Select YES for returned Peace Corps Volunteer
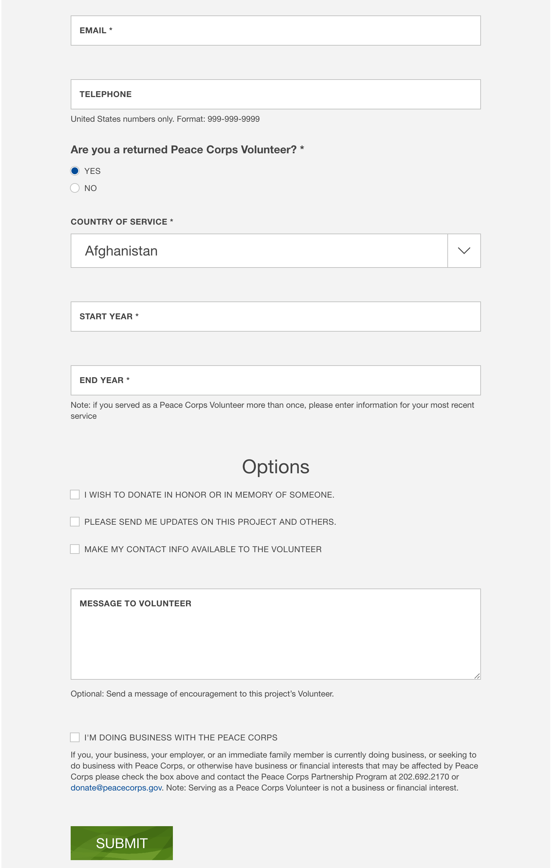553x868 pixels. pyautogui.click(x=75, y=171)
